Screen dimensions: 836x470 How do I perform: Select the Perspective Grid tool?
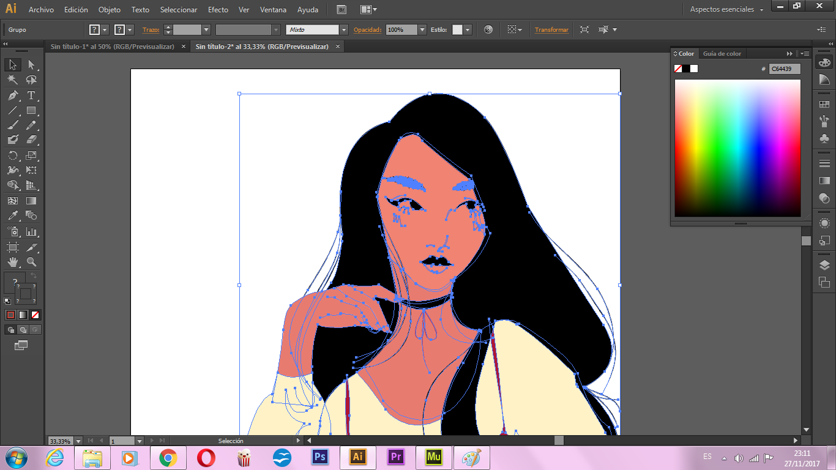(x=32, y=185)
